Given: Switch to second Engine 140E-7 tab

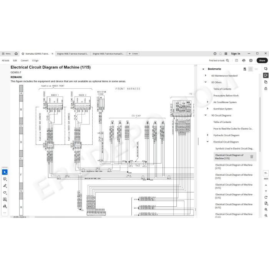Looking at the screenshot, I should click(108, 54).
